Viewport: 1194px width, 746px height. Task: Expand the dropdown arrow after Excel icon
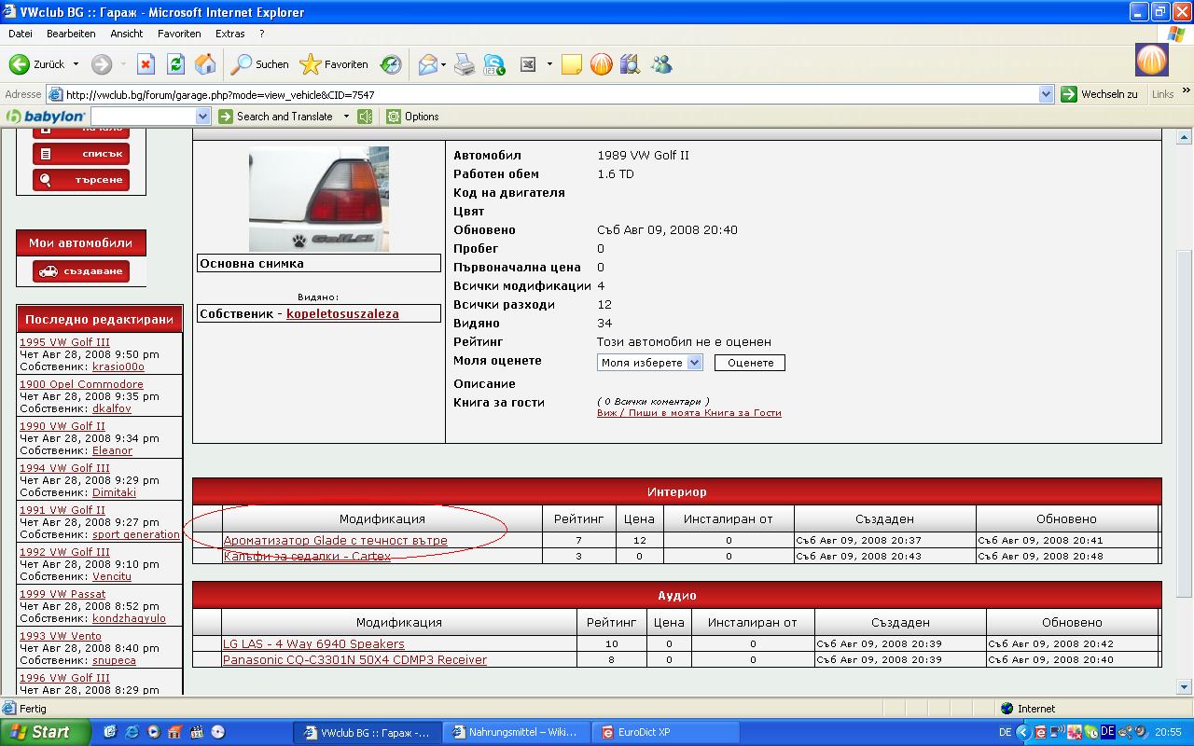549,64
